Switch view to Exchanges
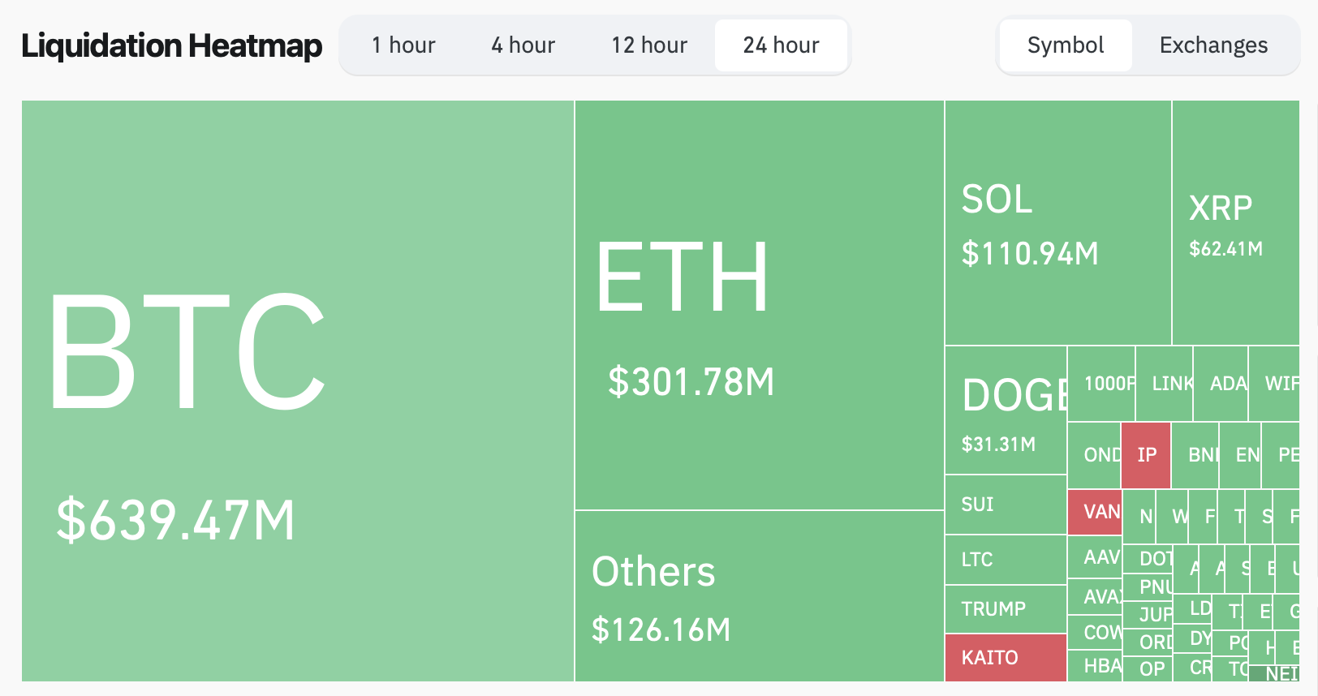 1213,45
